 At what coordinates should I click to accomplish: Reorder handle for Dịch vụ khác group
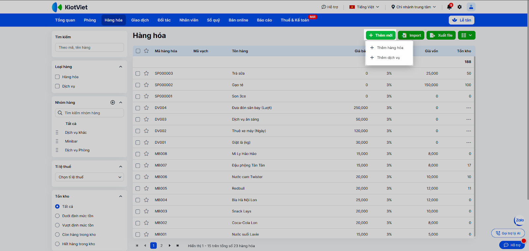pyautogui.click(x=57, y=132)
